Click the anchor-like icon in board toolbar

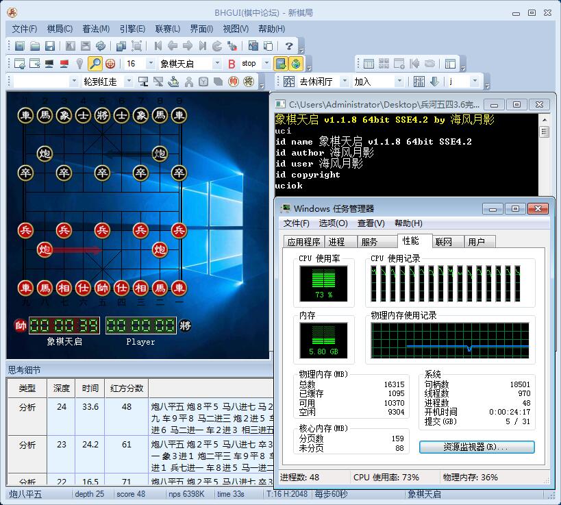click(x=173, y=82)
